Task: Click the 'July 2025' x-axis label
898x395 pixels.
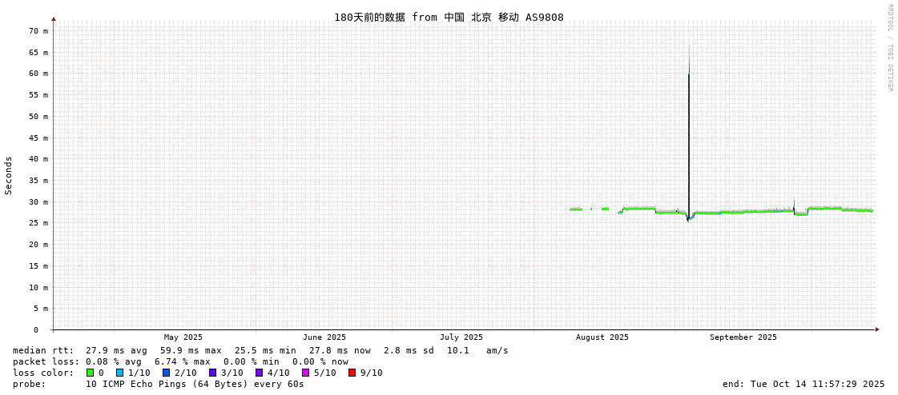Action: 461,337
